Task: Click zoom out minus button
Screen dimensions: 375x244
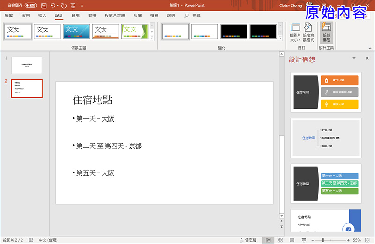Action: tap(312, 240)
